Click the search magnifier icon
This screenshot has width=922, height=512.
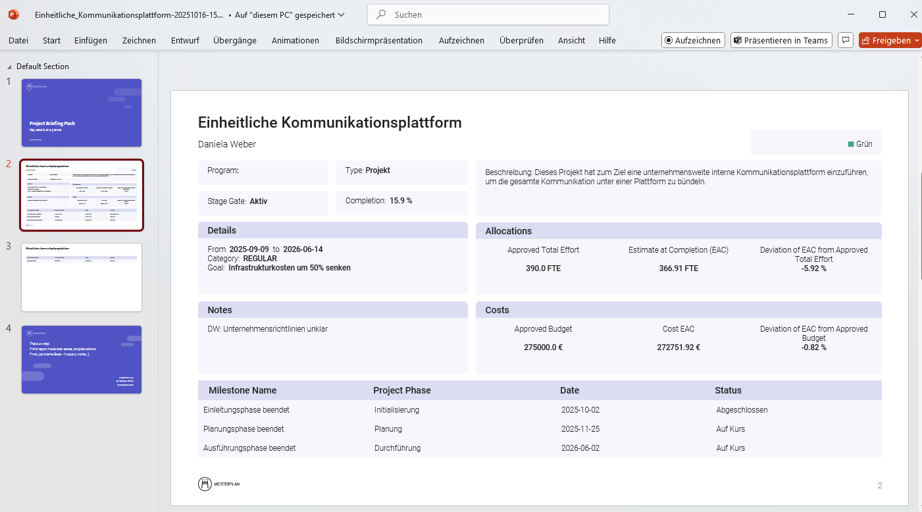(x=380, y=14)
